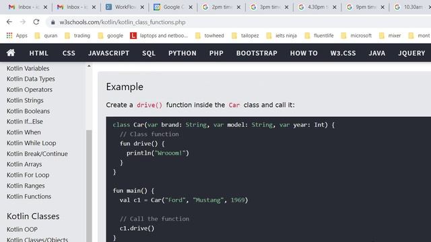The height and width of the screenshot is (242, 431).
Task: Open the ielts ninja bookmark folder
Action: 281,36
